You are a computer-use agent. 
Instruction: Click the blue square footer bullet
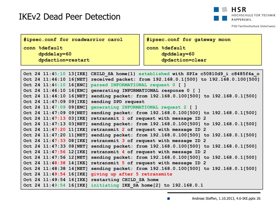tap(168, 198)
